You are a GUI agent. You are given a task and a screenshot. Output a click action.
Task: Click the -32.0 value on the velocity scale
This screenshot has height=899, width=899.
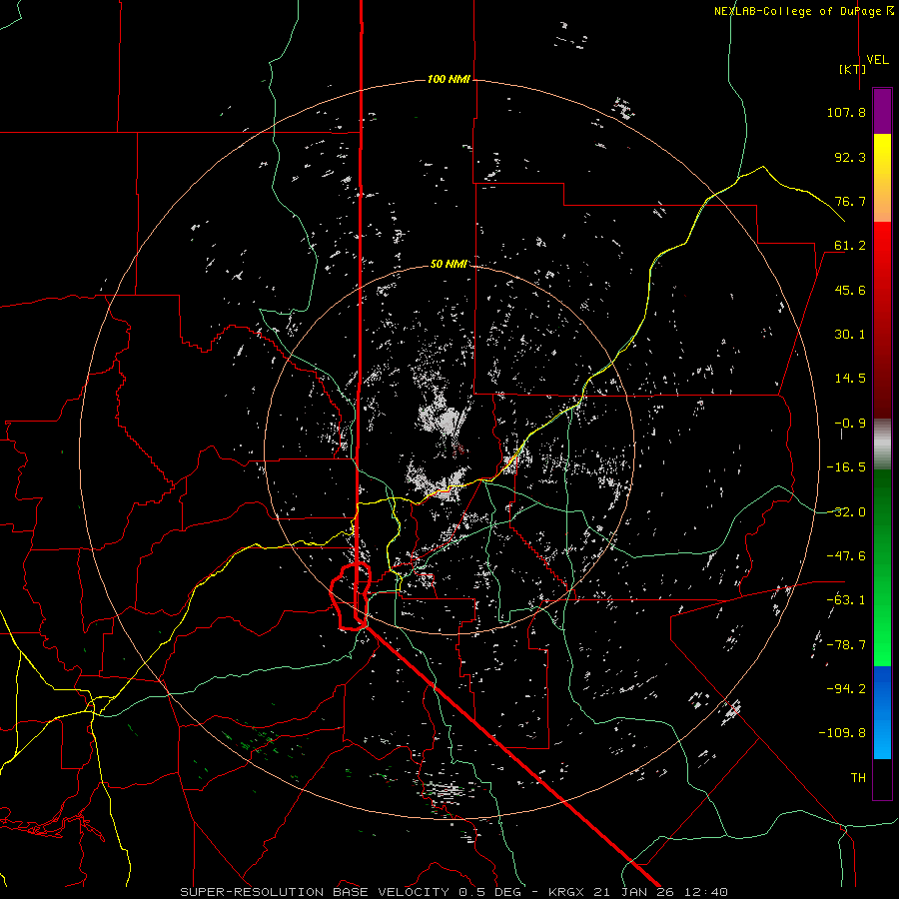click(x=846, y=512)
